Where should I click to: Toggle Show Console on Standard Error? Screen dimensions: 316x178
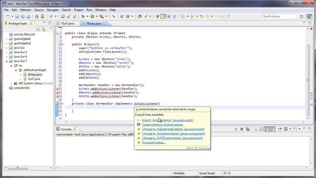coord(272,129)
